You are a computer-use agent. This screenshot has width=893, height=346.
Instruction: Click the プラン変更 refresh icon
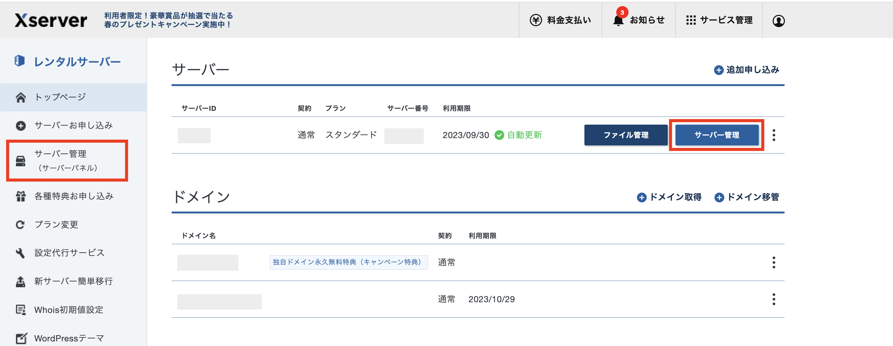coord(21,225)
